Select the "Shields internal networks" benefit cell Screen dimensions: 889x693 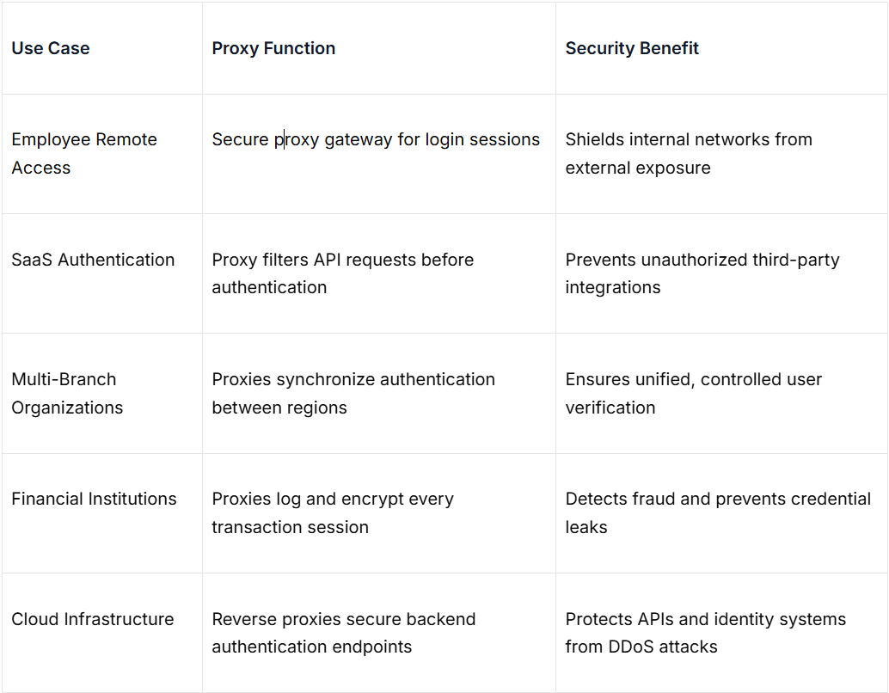(689, 153)
